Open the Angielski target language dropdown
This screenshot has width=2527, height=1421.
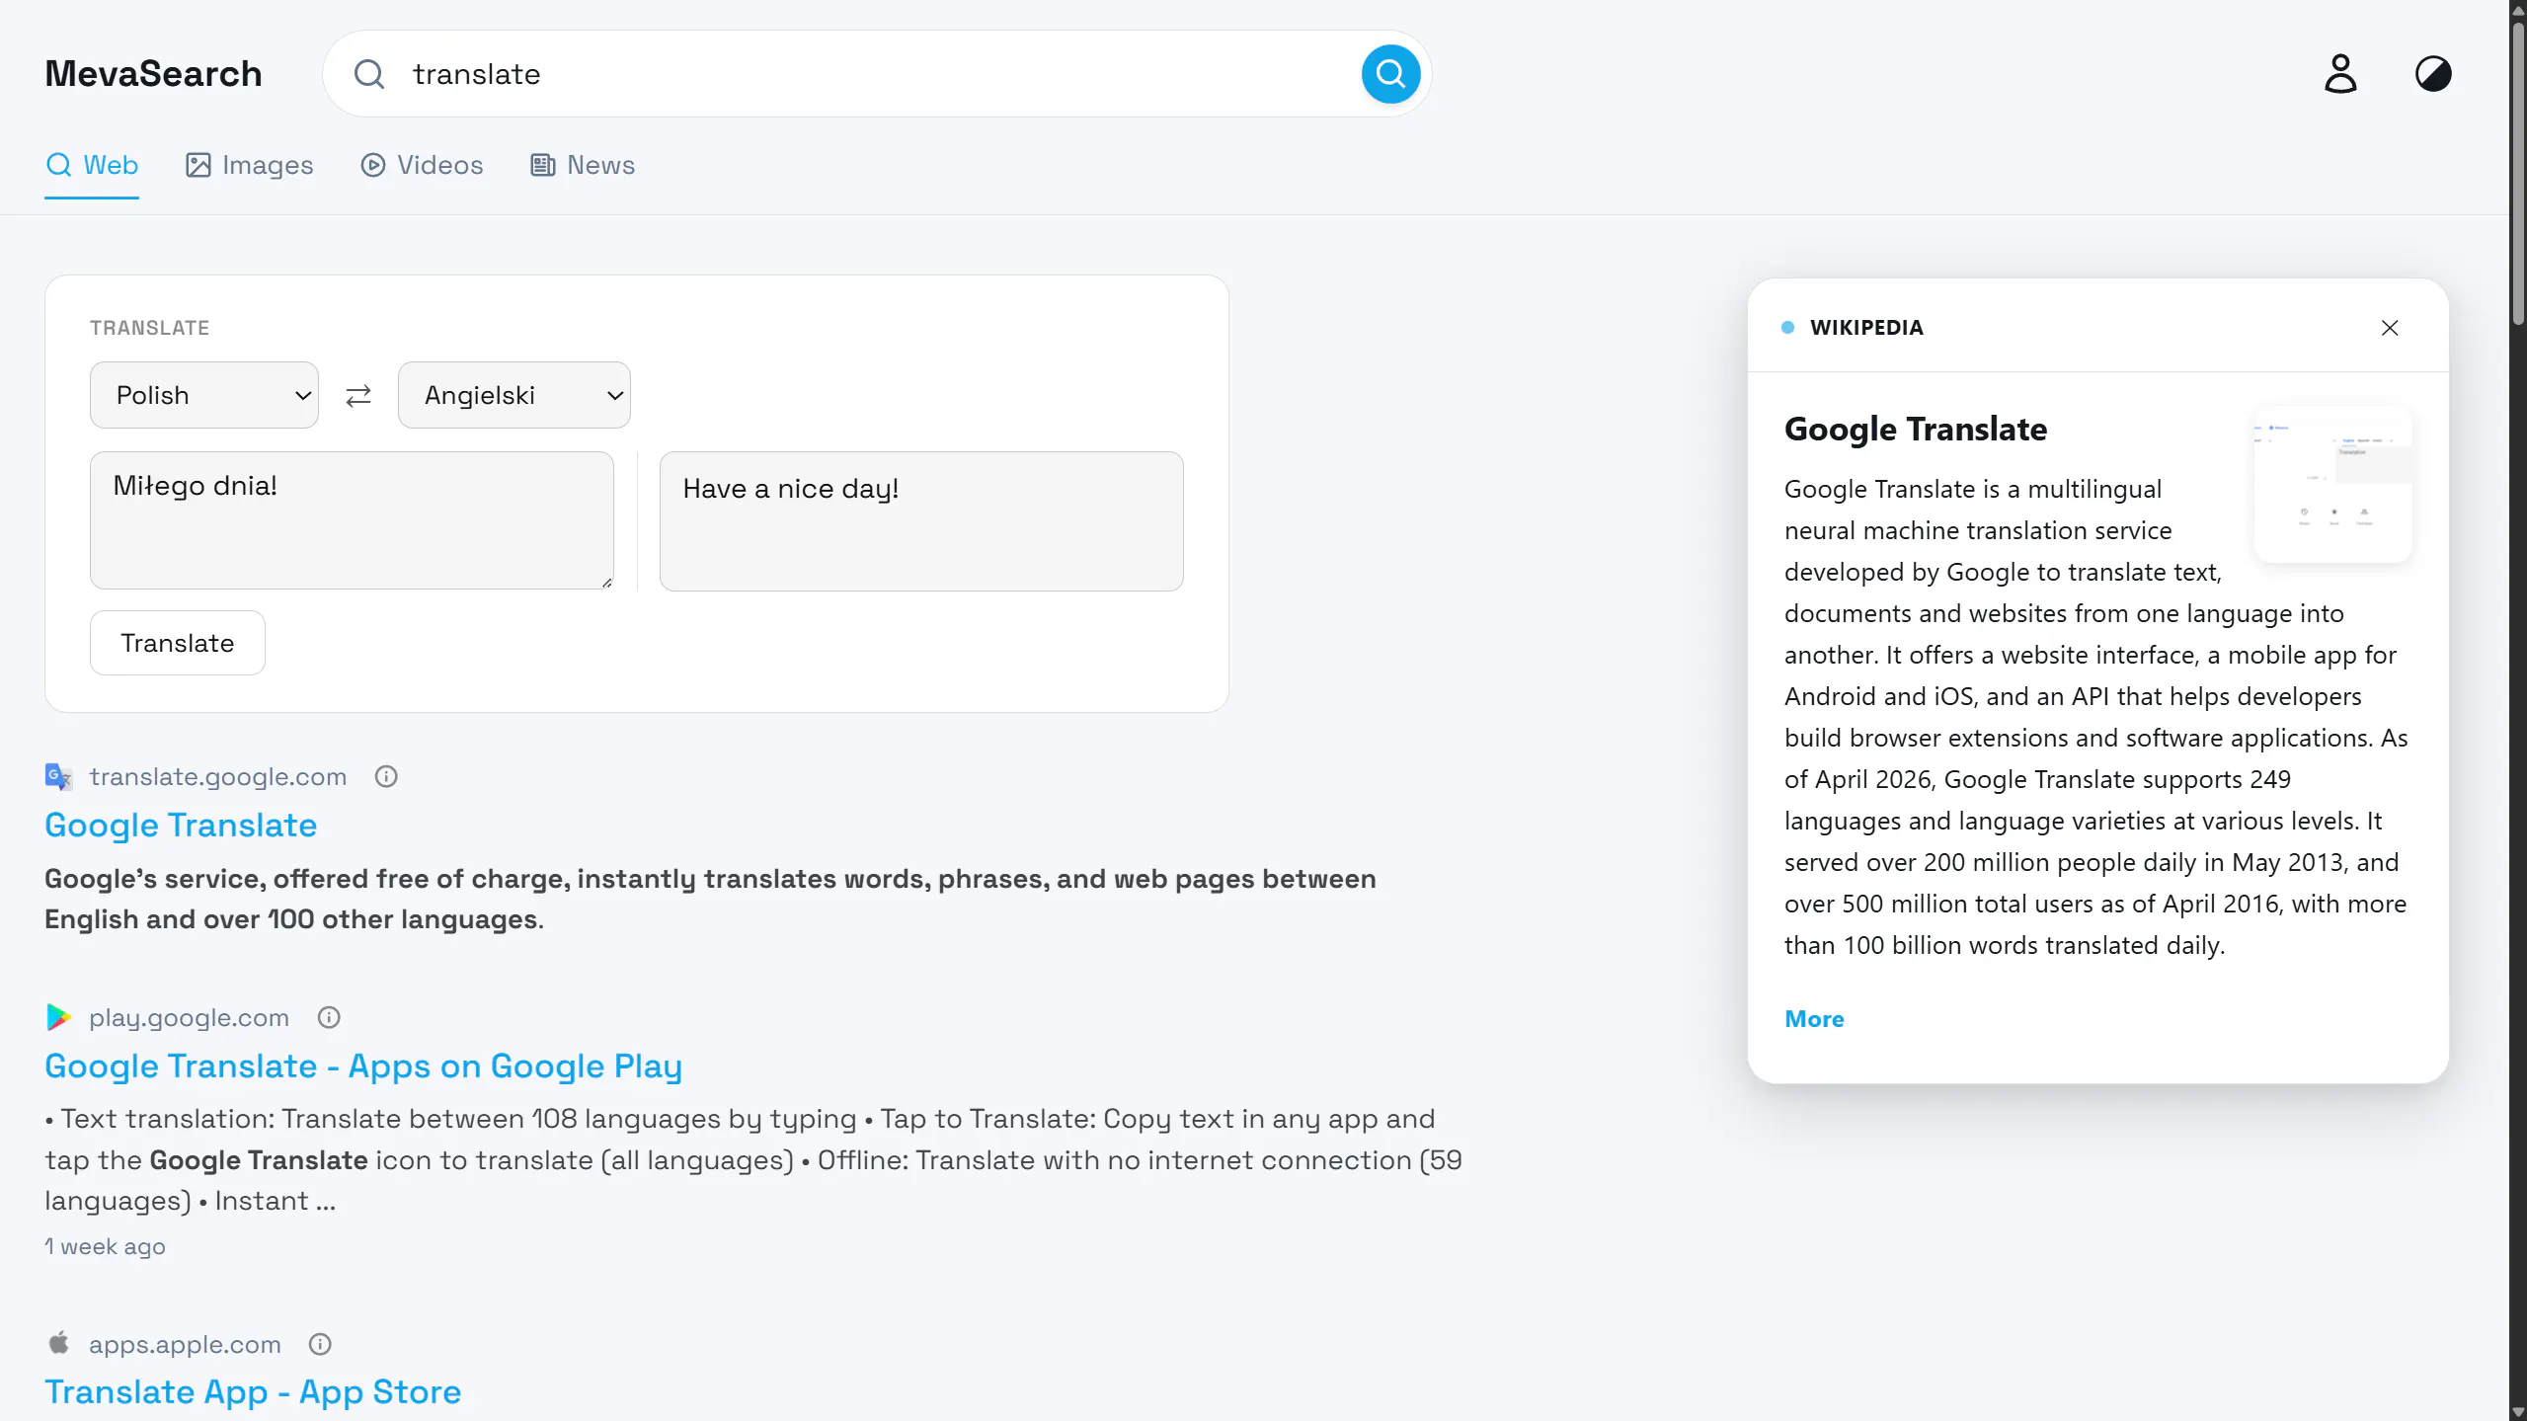513,395
